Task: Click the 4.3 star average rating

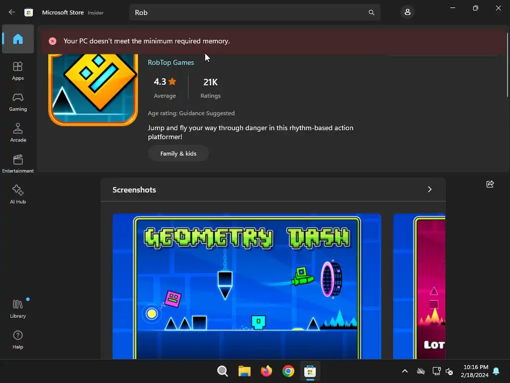Action: (165, 87)
